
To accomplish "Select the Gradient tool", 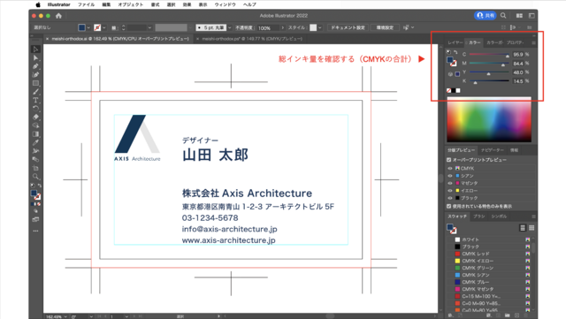I will tap(35, 134).
